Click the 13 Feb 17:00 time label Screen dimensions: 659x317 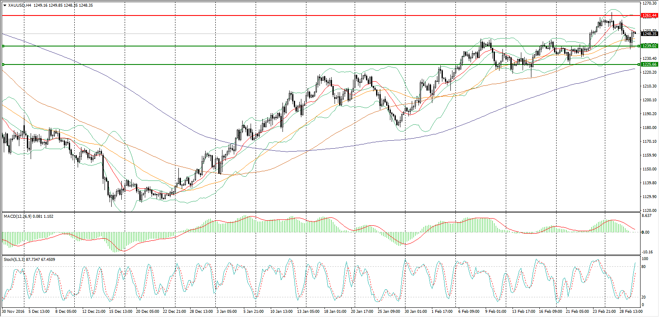tap(523, 312)
